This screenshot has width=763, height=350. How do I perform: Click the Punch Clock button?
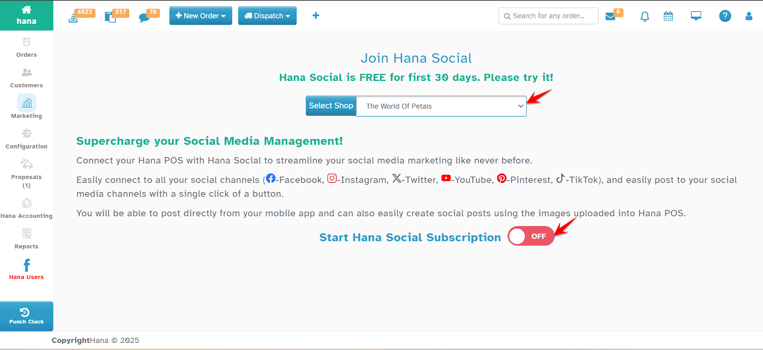click(x=27, y=316)
